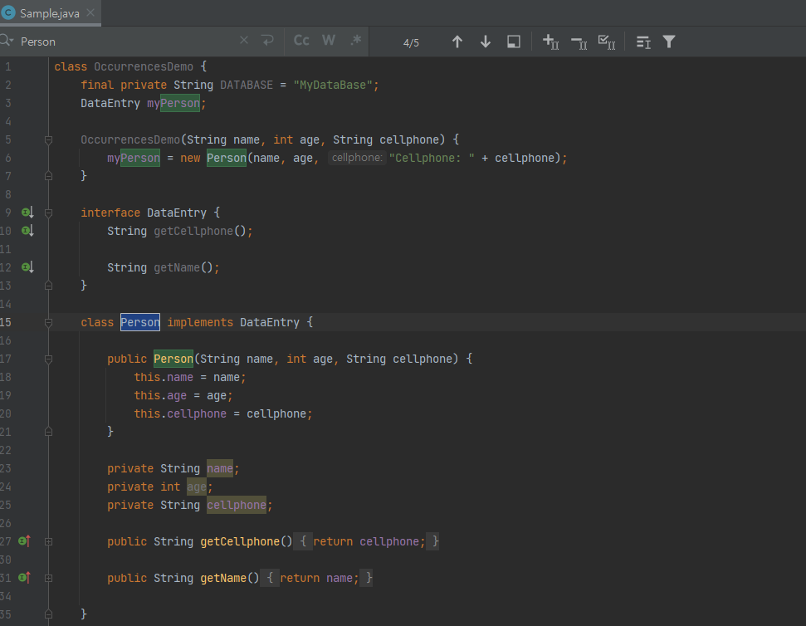Screen dimensions: 806x626
Task: Click getName() in the interface
Action: pyautogui.click(x=183, y=268)
